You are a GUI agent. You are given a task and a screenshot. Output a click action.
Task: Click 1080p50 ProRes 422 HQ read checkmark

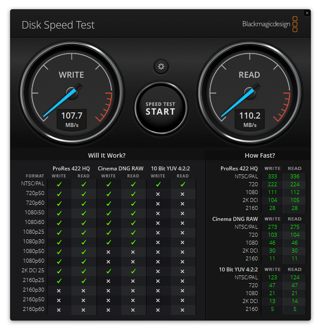pyautogui.click(x=84, y=252)
